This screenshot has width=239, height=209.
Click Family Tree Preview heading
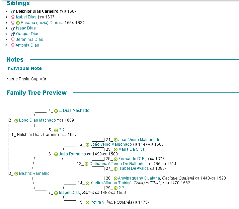(x=36, y=93)
